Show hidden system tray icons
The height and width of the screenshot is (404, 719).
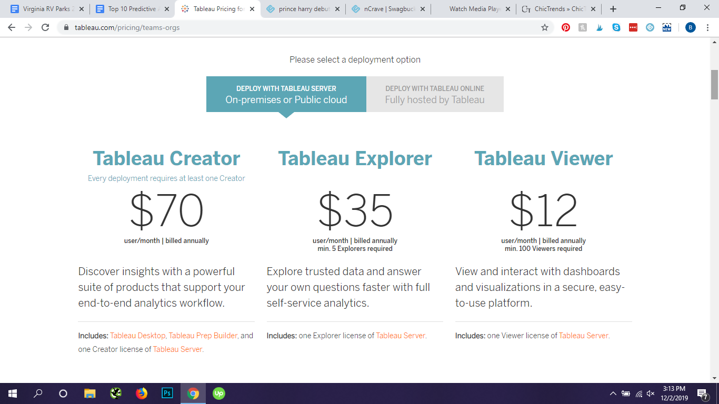pos(613,393)
